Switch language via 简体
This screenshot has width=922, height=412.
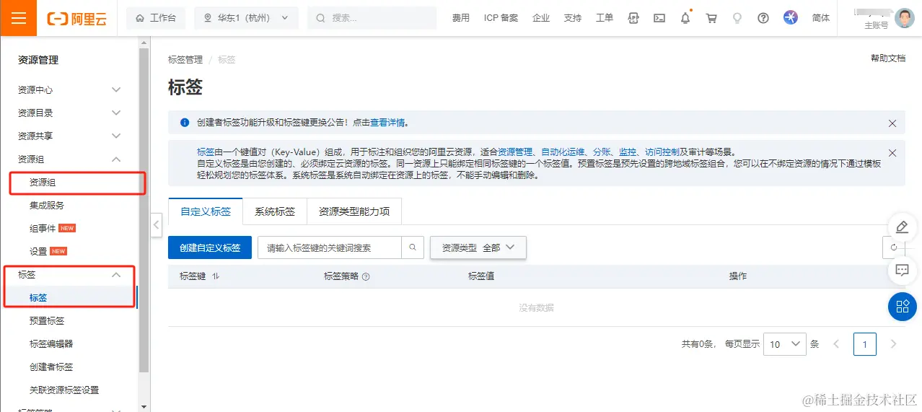pos(821,18)
